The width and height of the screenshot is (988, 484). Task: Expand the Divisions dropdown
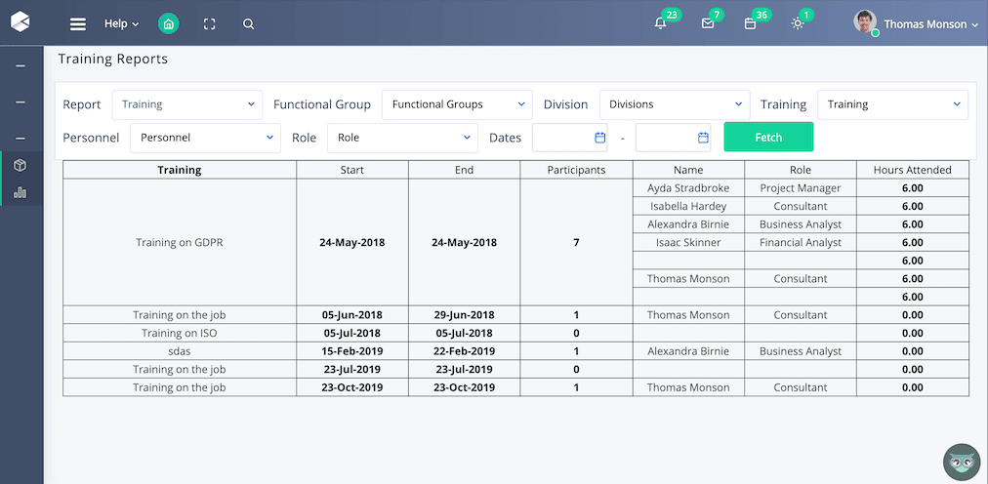click(674, 104)
